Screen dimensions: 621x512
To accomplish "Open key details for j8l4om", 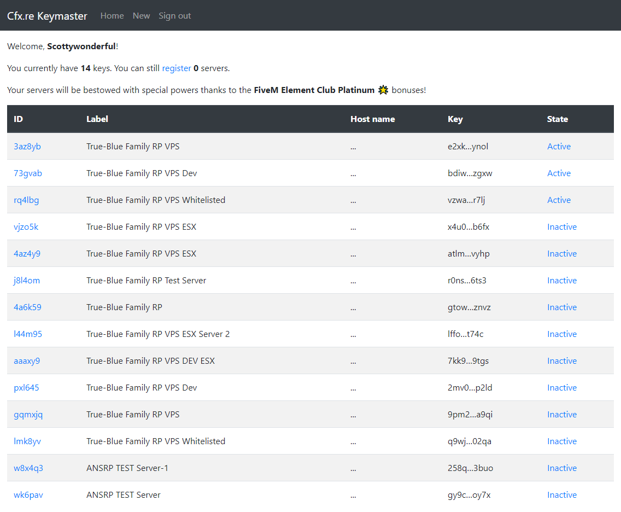I will tap(26, 280).
